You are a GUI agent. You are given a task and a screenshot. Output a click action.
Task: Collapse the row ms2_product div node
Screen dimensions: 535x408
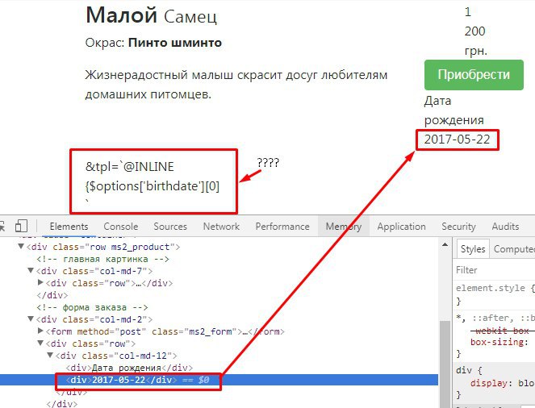pos(21,247)
